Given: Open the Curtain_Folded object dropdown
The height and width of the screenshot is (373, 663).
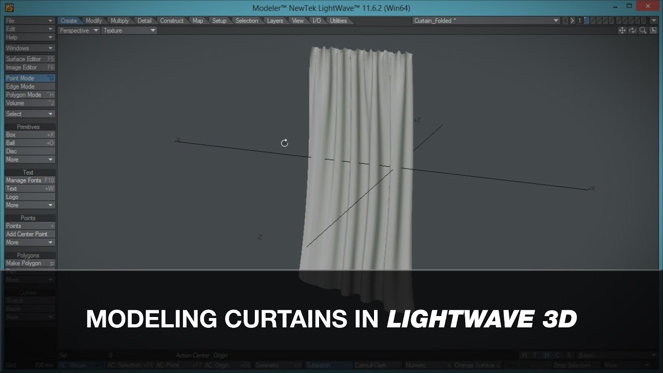Looking at the screenshot, I should 486,21.
